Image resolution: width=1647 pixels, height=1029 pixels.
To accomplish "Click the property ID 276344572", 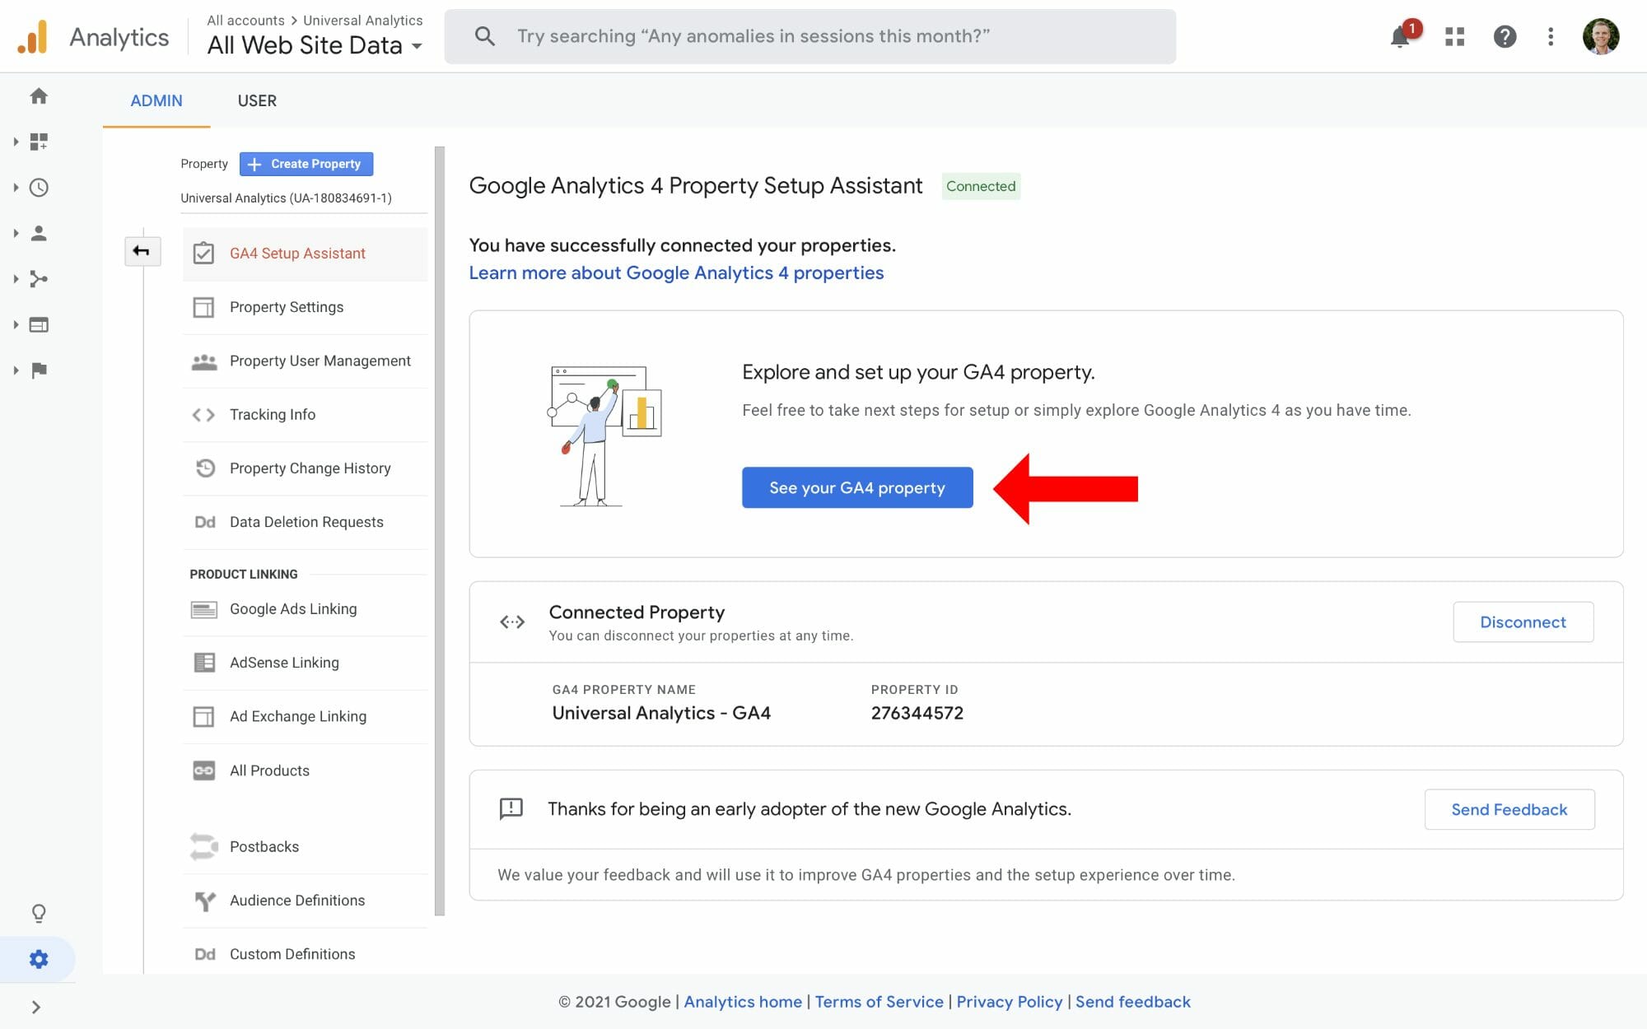I will [917, 713].
